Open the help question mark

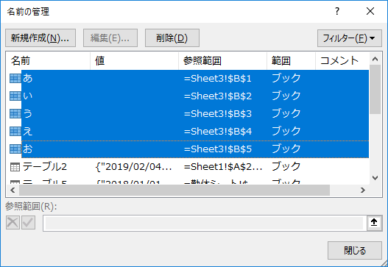[337, 11]
